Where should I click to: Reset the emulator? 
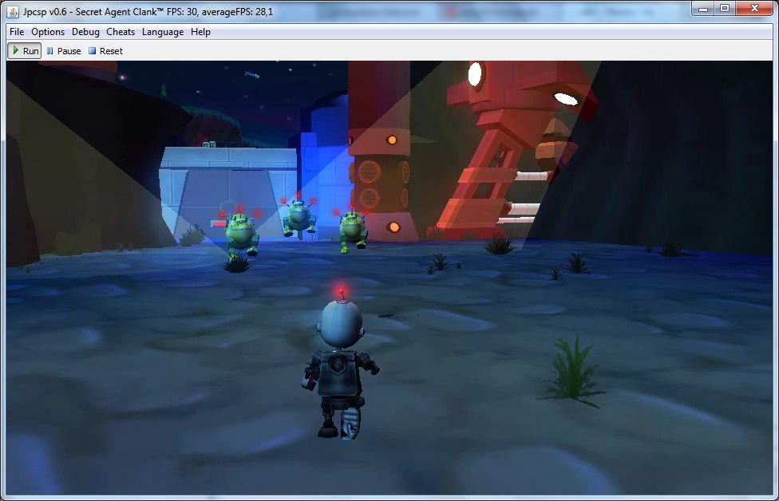point(105,50)
